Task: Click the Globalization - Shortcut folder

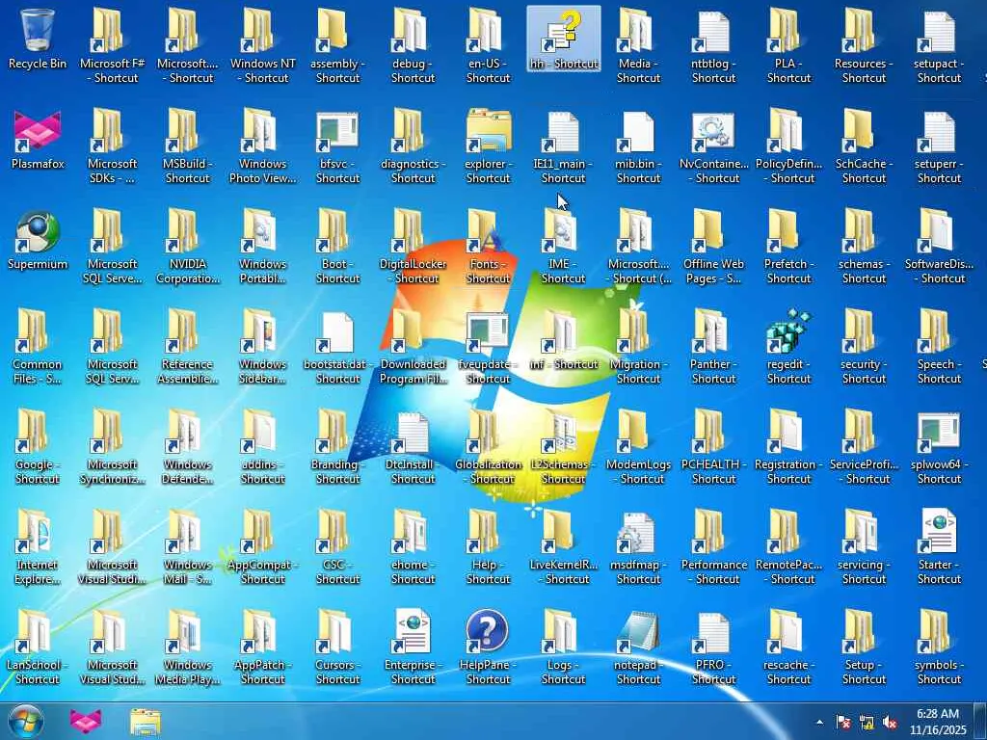Action: coord(488,447)
